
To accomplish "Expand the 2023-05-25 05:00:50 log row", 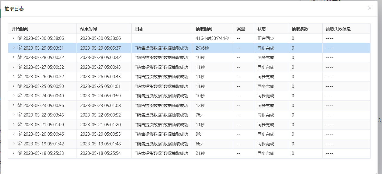I will pos(14,86).
